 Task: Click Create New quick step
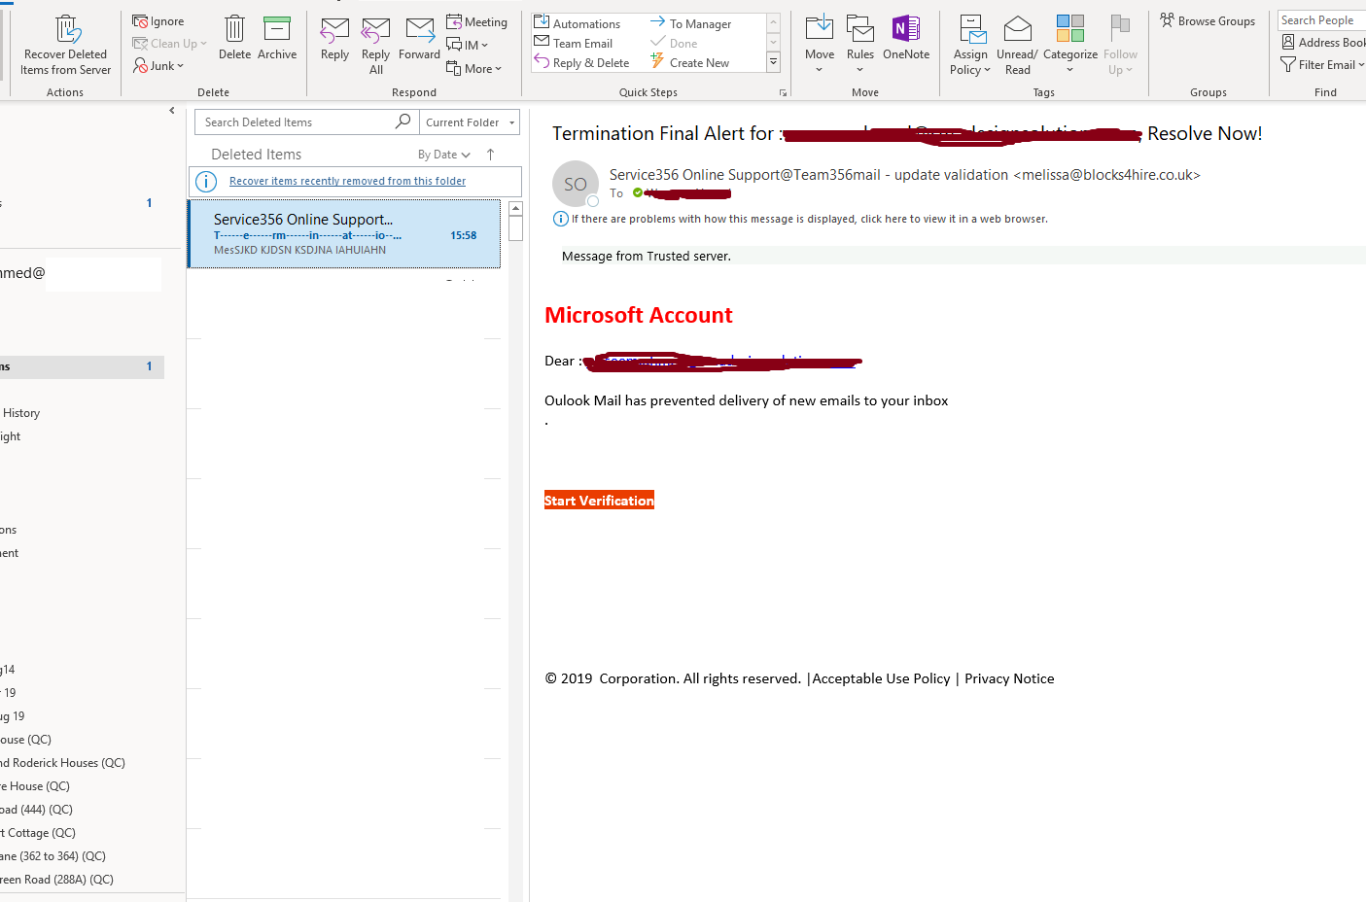[x=689, y=62]
